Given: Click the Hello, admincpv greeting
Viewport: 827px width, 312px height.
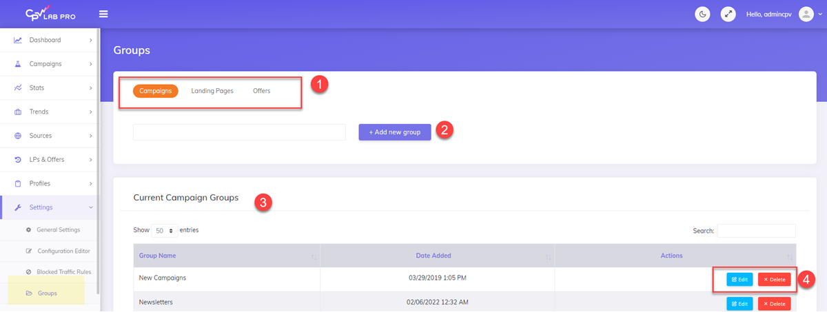Looking at the screenshot, I should click(x=769, y=14).
